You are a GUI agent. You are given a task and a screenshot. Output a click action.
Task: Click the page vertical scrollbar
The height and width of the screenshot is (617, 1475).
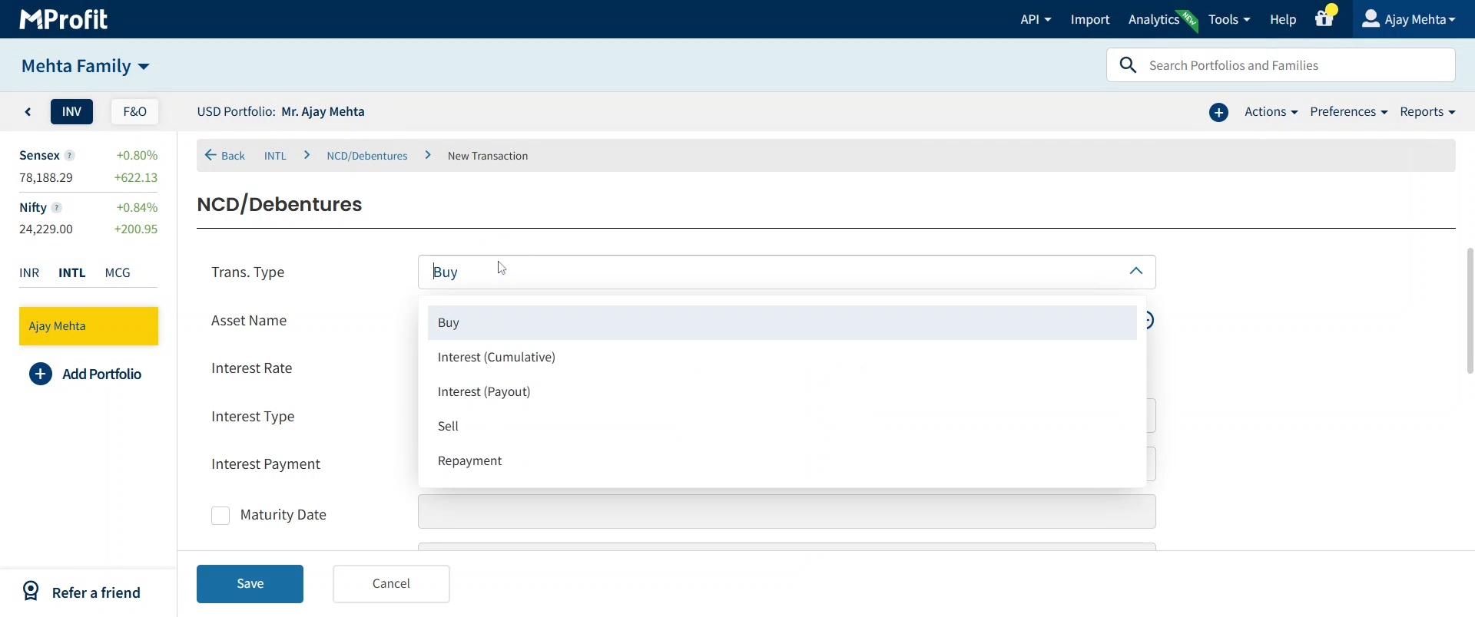point(1470,311)
